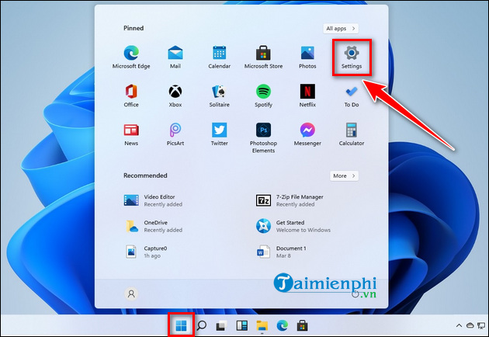The height and width of the screenshot is (337, 489).
Task: Open Widgets from the taskbar
Action: point(241,326)
